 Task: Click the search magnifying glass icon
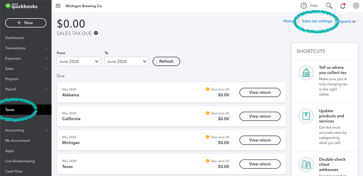(x=329, y=6)
